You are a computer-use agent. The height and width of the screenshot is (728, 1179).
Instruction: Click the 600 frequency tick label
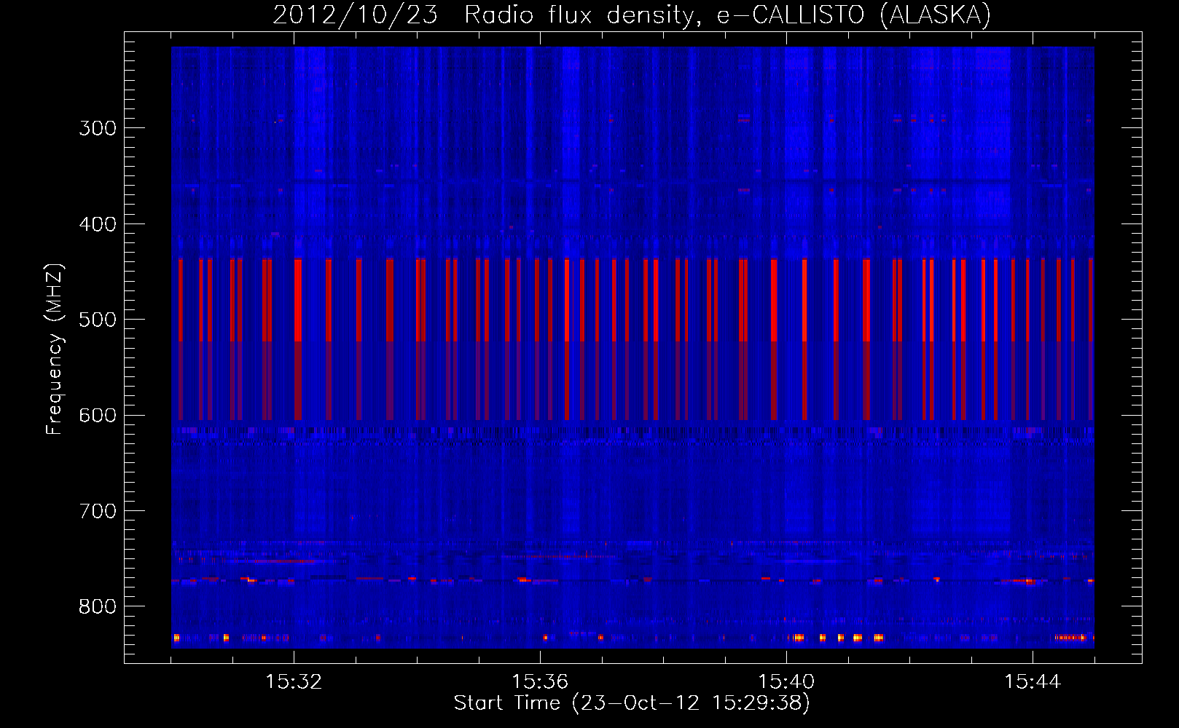click(x=98, y=416)
